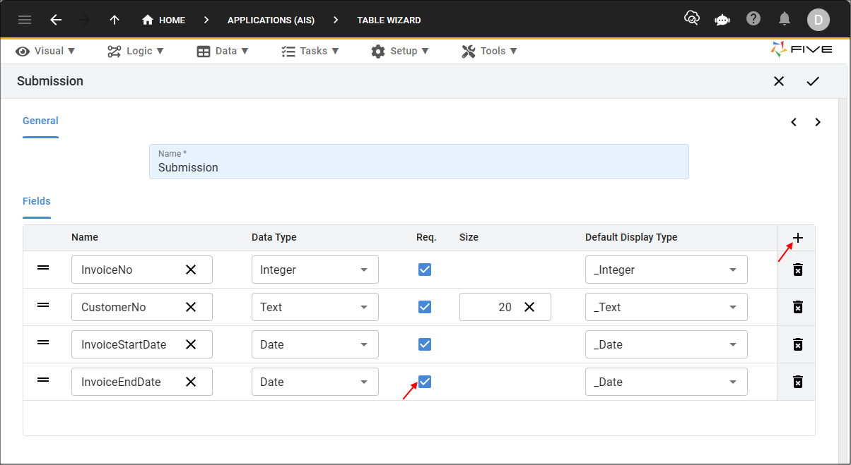Save the Submission table with the checkmark
The height and width of the screenshot is (465, 851).
pyautogui.click(x=813, y=81)
